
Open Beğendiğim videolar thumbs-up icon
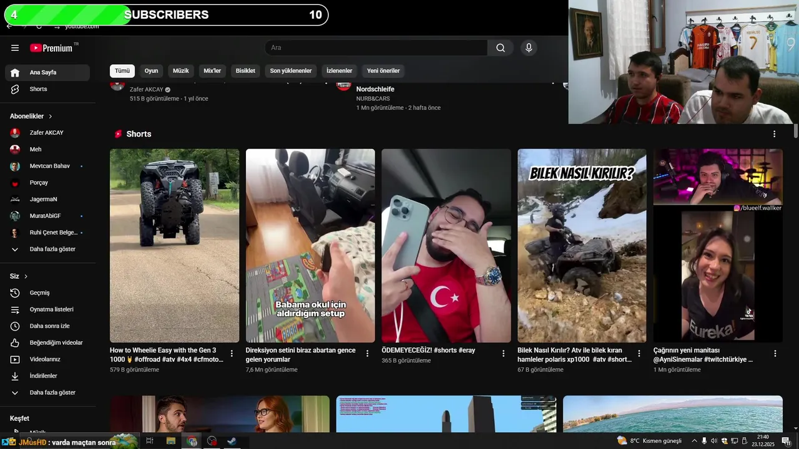(15, 343)
